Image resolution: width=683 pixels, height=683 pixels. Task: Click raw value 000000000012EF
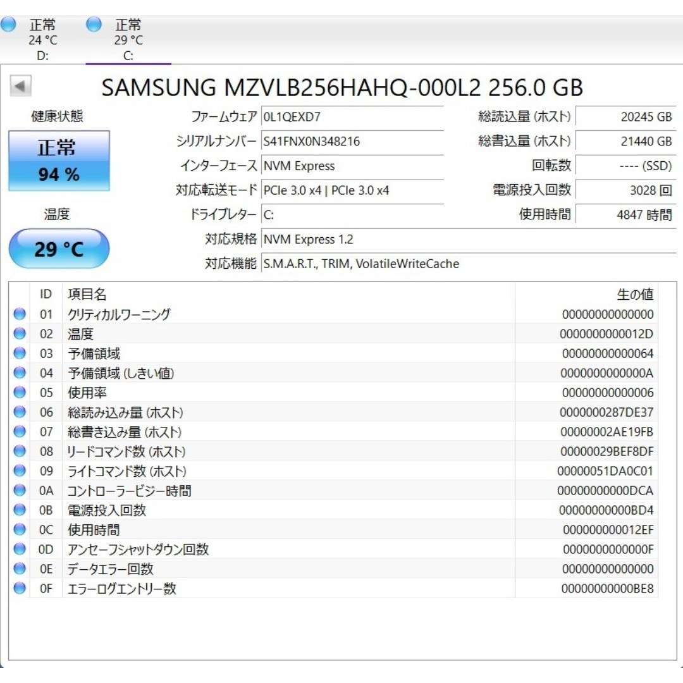click(608, 530)
